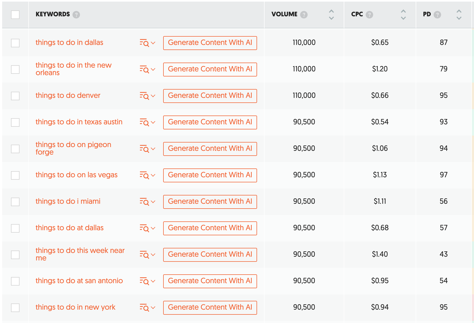Select the checkbox for things to do i miami
The height and width of the screenshot is (323, 474).
15,202
